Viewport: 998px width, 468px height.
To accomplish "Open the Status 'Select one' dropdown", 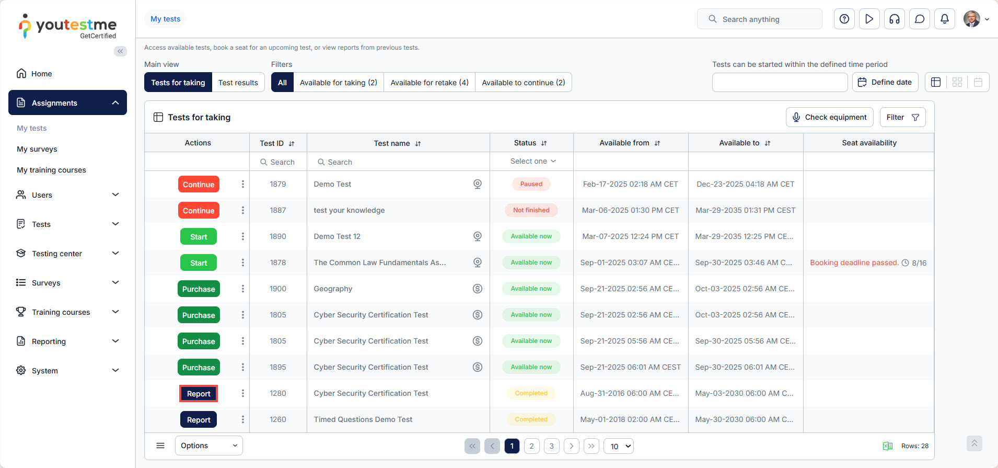I will click(x=532, y=162).
